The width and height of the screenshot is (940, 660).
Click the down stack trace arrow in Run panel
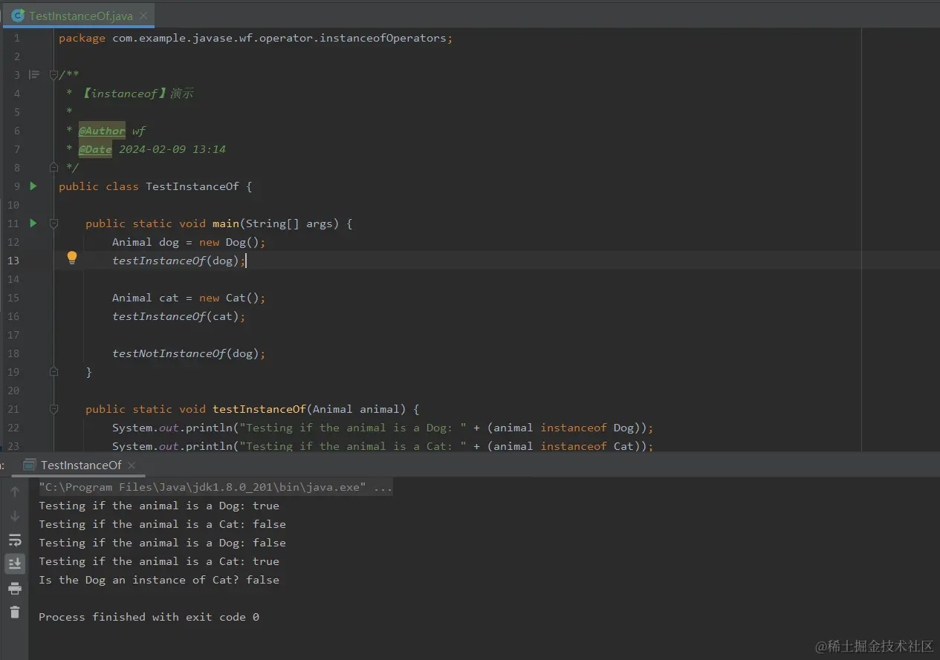pyautogui.click(x=15, y=516)
